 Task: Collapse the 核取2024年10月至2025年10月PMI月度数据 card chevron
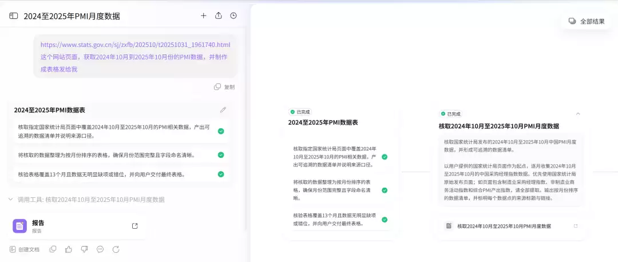coord(578,113)
